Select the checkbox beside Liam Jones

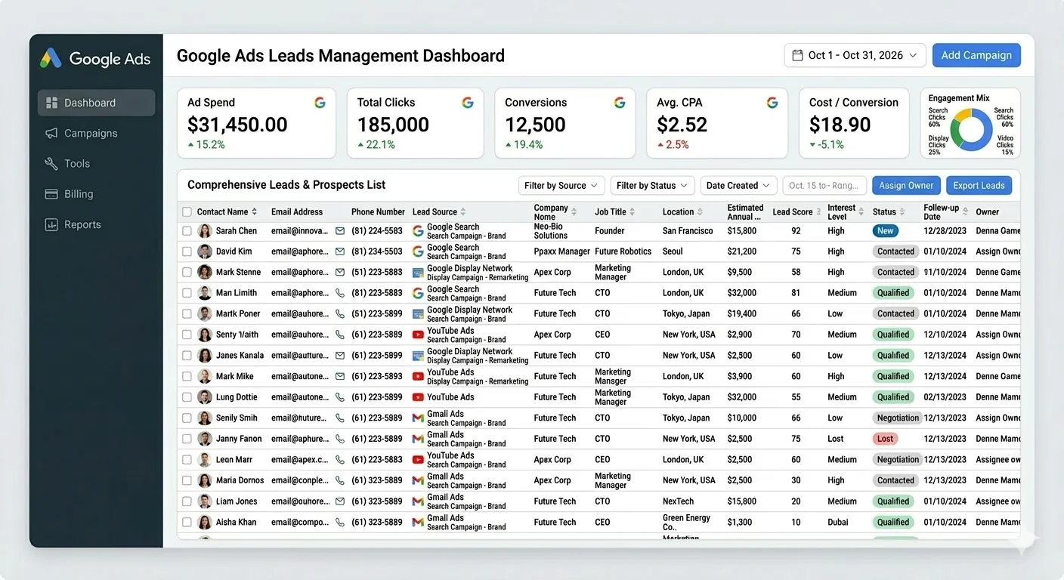coord(187,501)
